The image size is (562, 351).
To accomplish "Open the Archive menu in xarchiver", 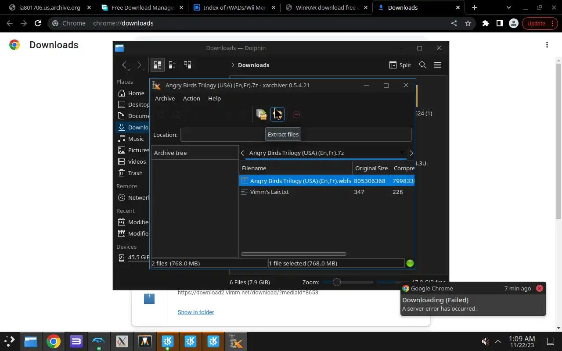I will [x=165, y=98].
